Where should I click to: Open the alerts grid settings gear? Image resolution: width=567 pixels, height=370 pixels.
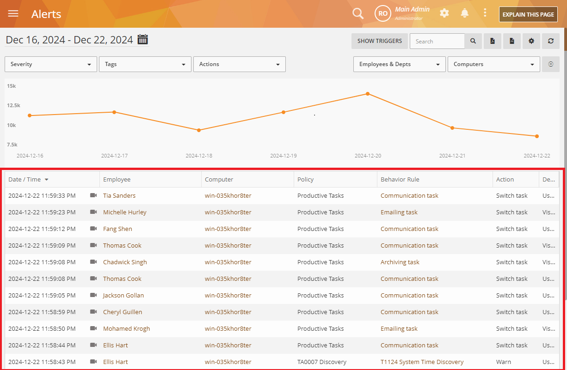(531, 41)
